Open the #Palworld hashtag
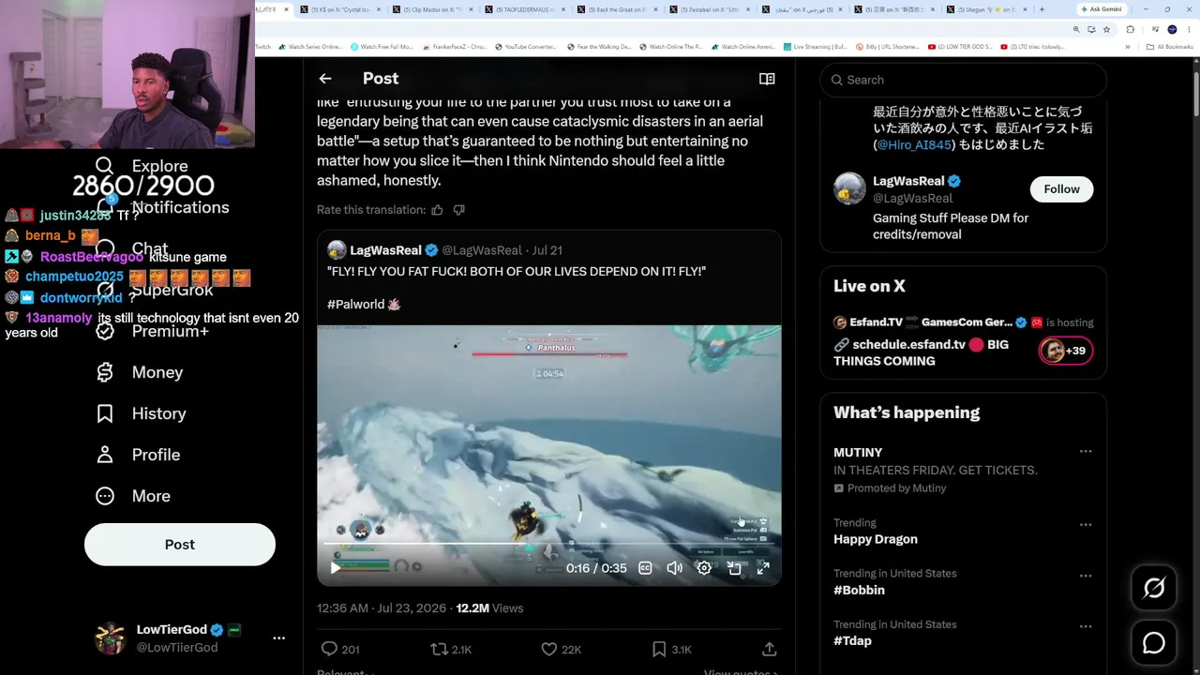This screenshot has width=1200, height=675. coord(355,305)
